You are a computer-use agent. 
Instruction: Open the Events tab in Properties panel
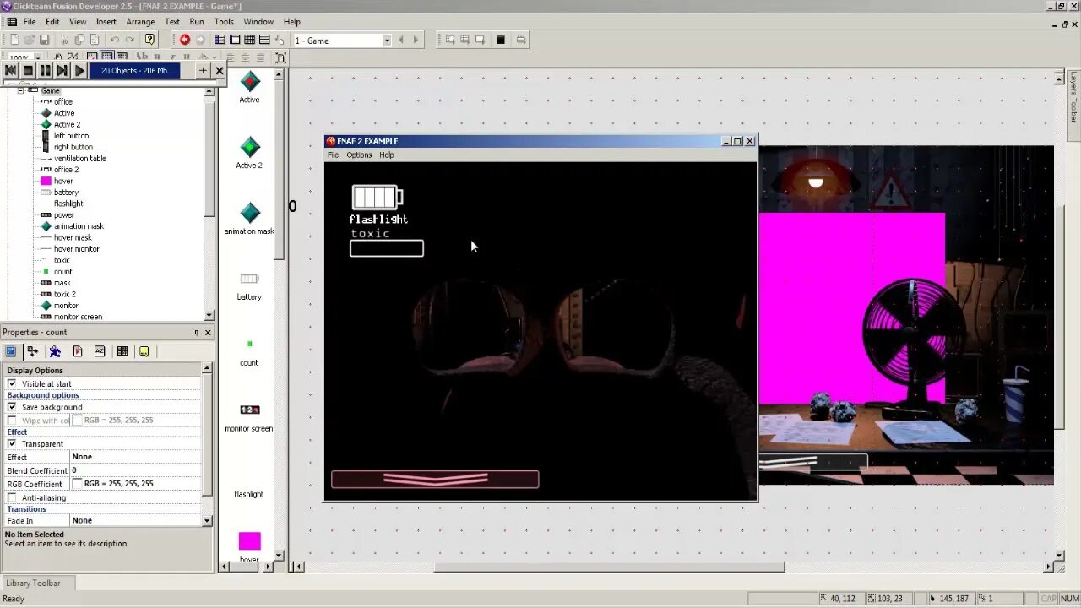[122, 351]
